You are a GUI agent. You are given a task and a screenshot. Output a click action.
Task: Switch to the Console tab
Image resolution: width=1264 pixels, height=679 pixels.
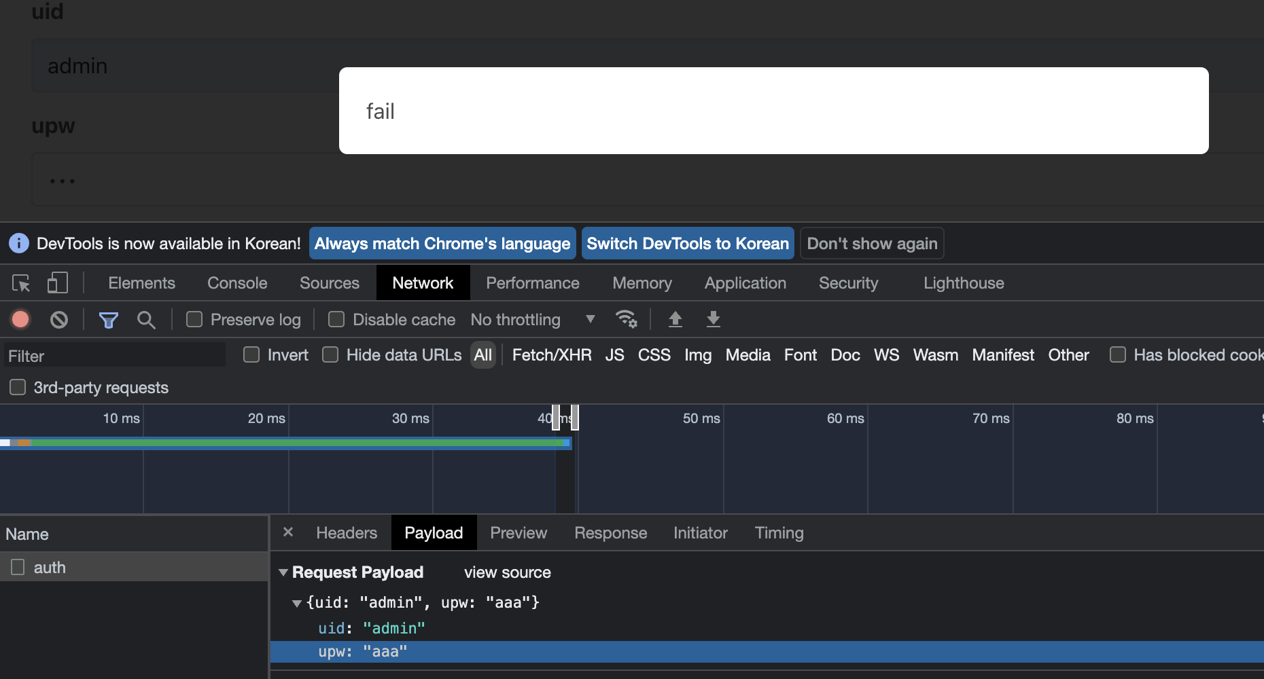(237, 283)
